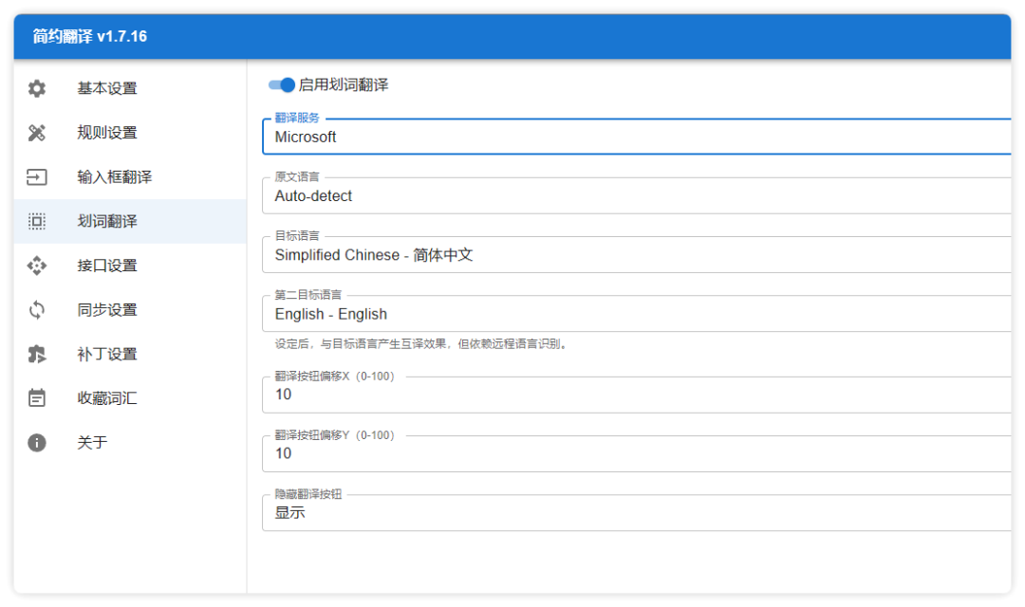
Task: Click the info icon beside 关于
Action: 37,442
